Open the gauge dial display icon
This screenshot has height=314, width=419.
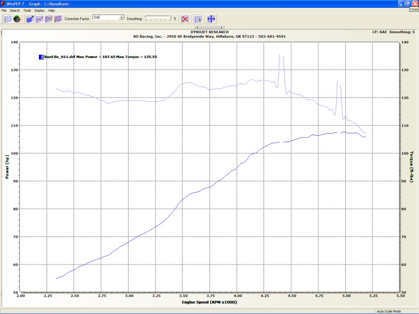pyautogui.click(x=17, y=19)
